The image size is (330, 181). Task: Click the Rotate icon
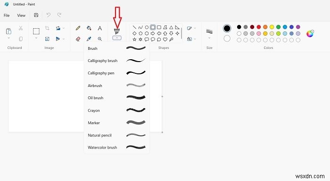58,28
